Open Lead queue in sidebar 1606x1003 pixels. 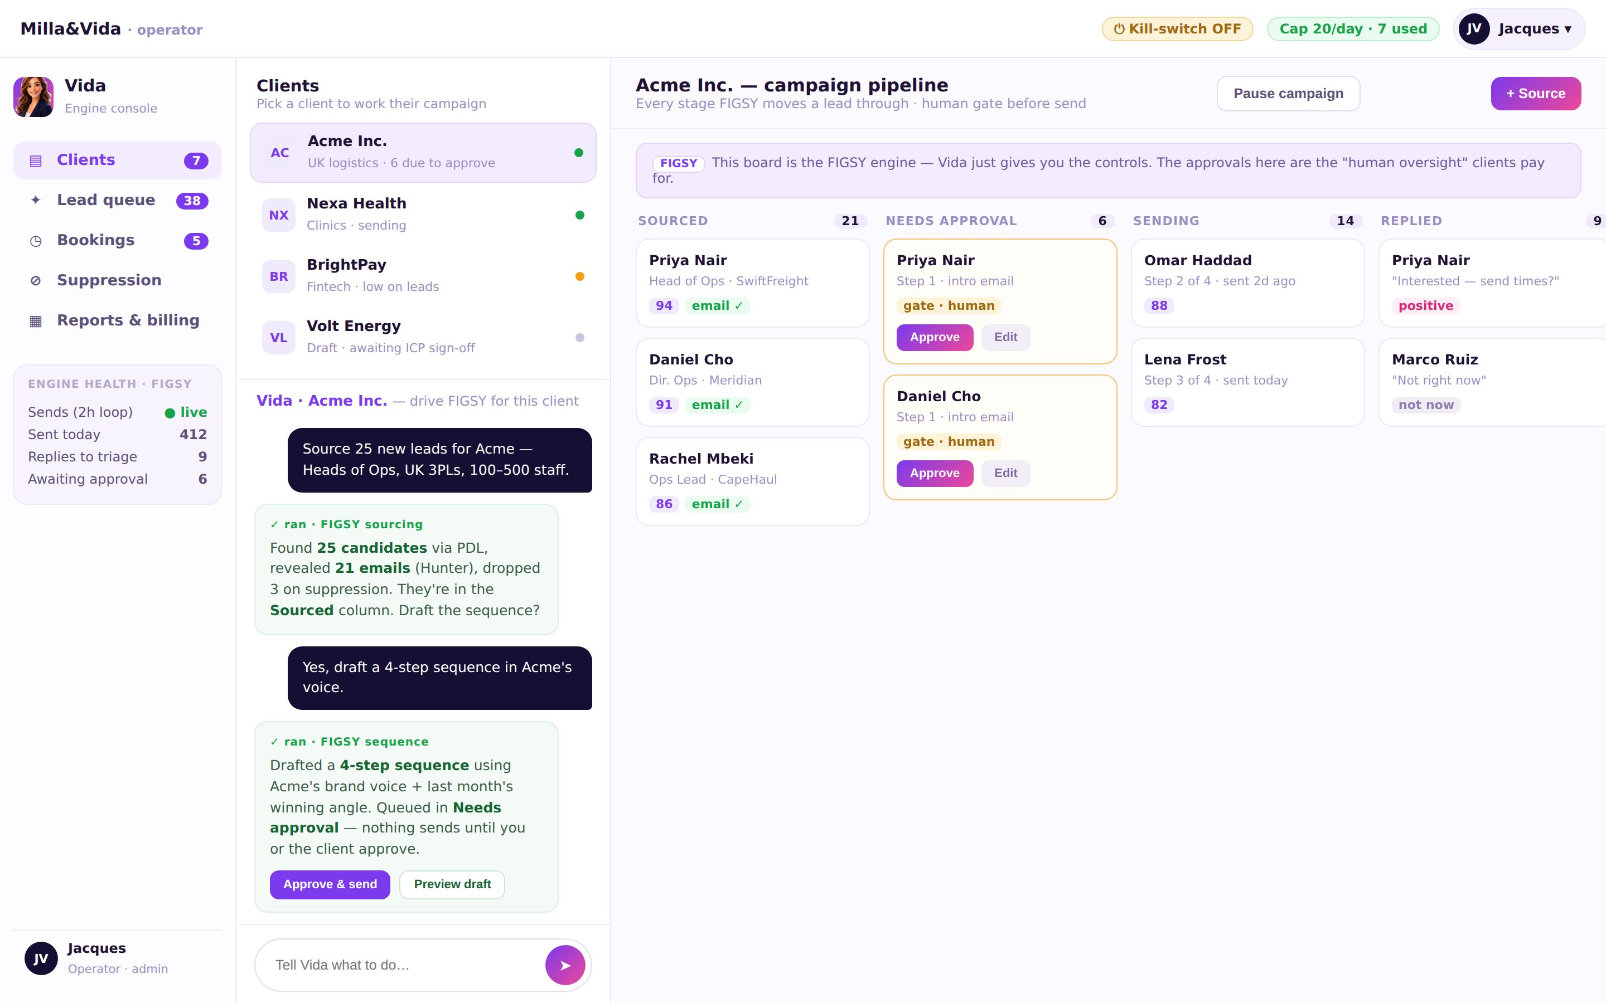click(118, 201)
